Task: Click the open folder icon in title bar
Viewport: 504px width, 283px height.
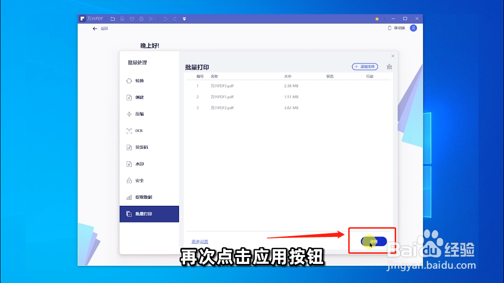Action: 113,19
